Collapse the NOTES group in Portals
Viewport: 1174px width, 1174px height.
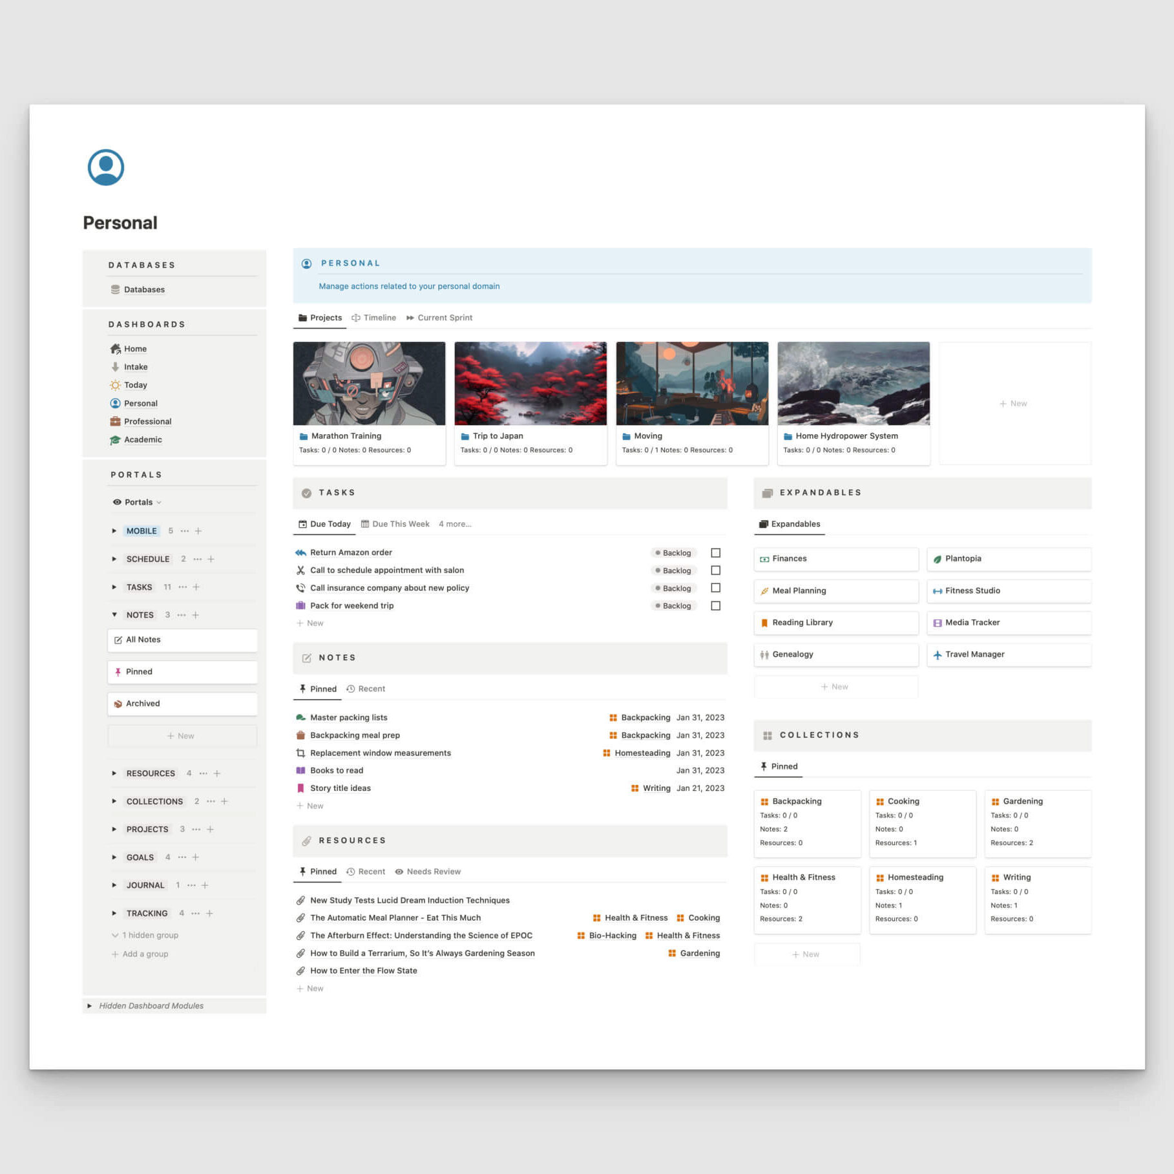click(x=114, y=615)
